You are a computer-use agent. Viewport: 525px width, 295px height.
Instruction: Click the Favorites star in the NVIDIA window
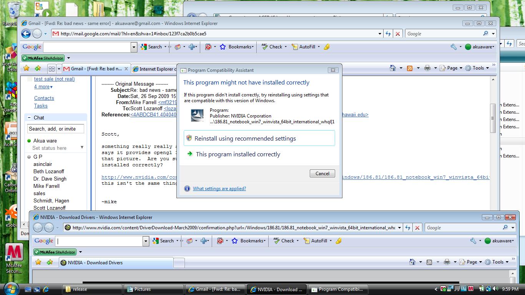click(38, 262)
